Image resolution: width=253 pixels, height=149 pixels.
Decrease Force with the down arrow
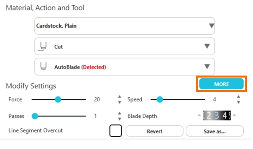coord(119,102)
